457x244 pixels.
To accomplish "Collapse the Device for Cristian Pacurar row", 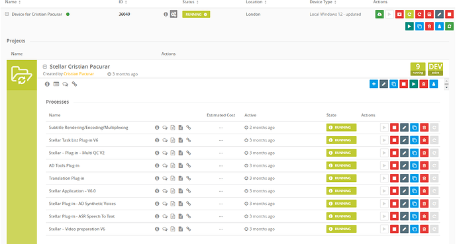I will click(x=7, y=14).
